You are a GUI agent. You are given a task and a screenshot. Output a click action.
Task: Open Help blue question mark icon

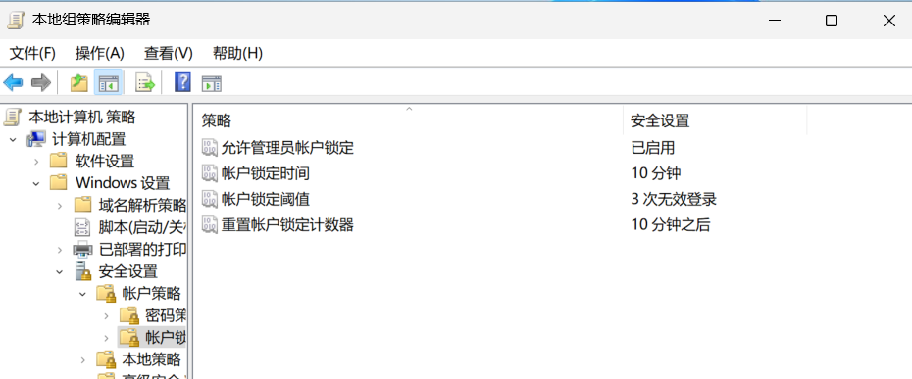pyautogui.click(x=182, y=82)
